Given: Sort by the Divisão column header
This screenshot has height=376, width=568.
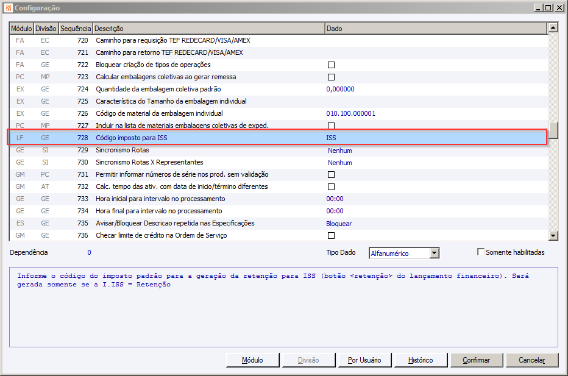Looking at the screenshot, I should pyautogui.click(x=46, y=28).
